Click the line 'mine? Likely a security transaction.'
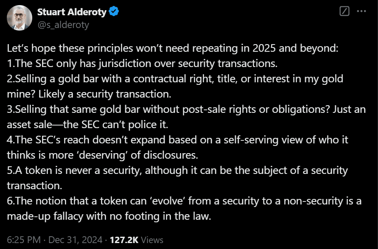This screenshot has height=249, width=378. 89,94
